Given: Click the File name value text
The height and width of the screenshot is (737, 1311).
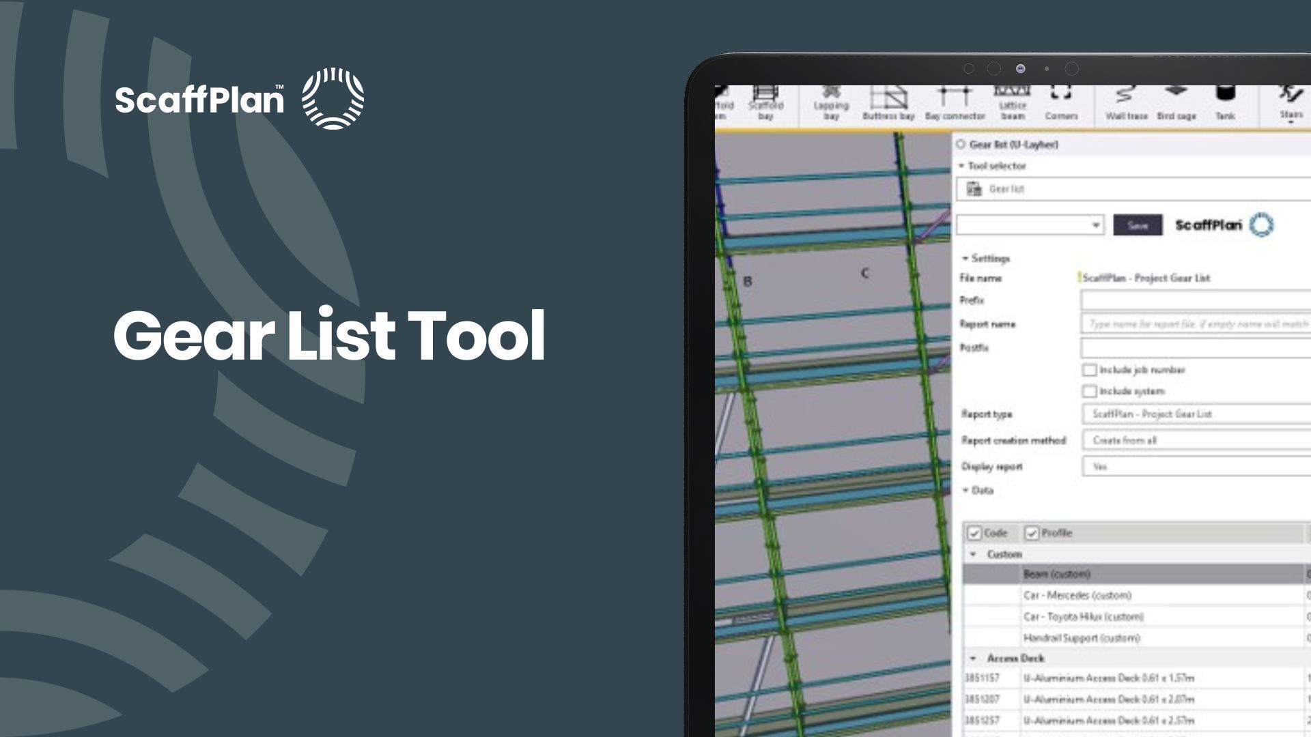Looking at the screenshot, I should coord(1146,278).
